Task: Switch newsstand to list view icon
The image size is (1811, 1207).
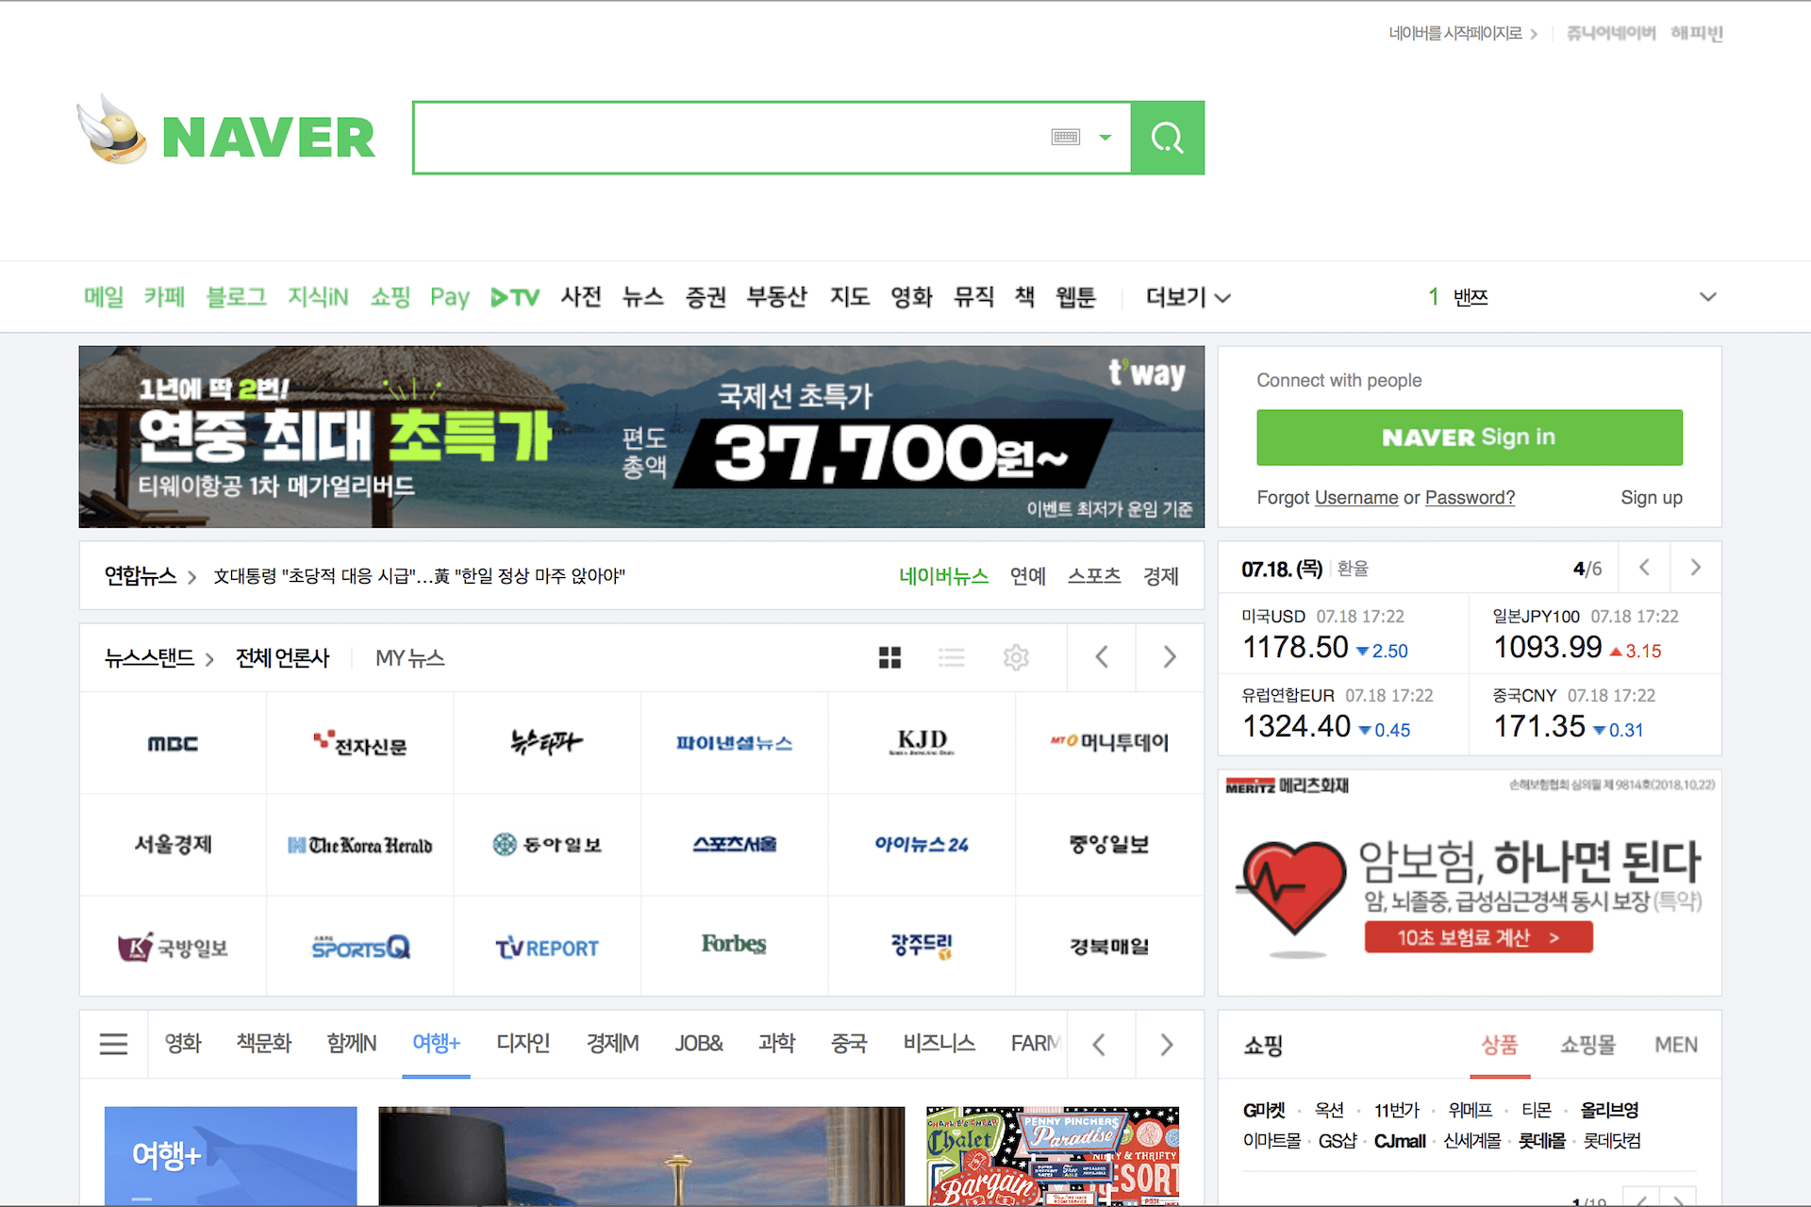Action: [x=952, y=657]
